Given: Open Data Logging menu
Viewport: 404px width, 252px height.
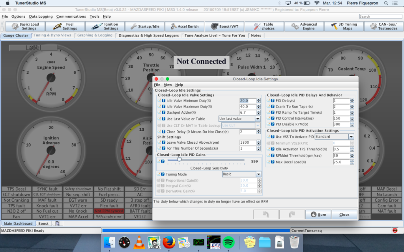Looking at the screenshot, I should [41, 16].
